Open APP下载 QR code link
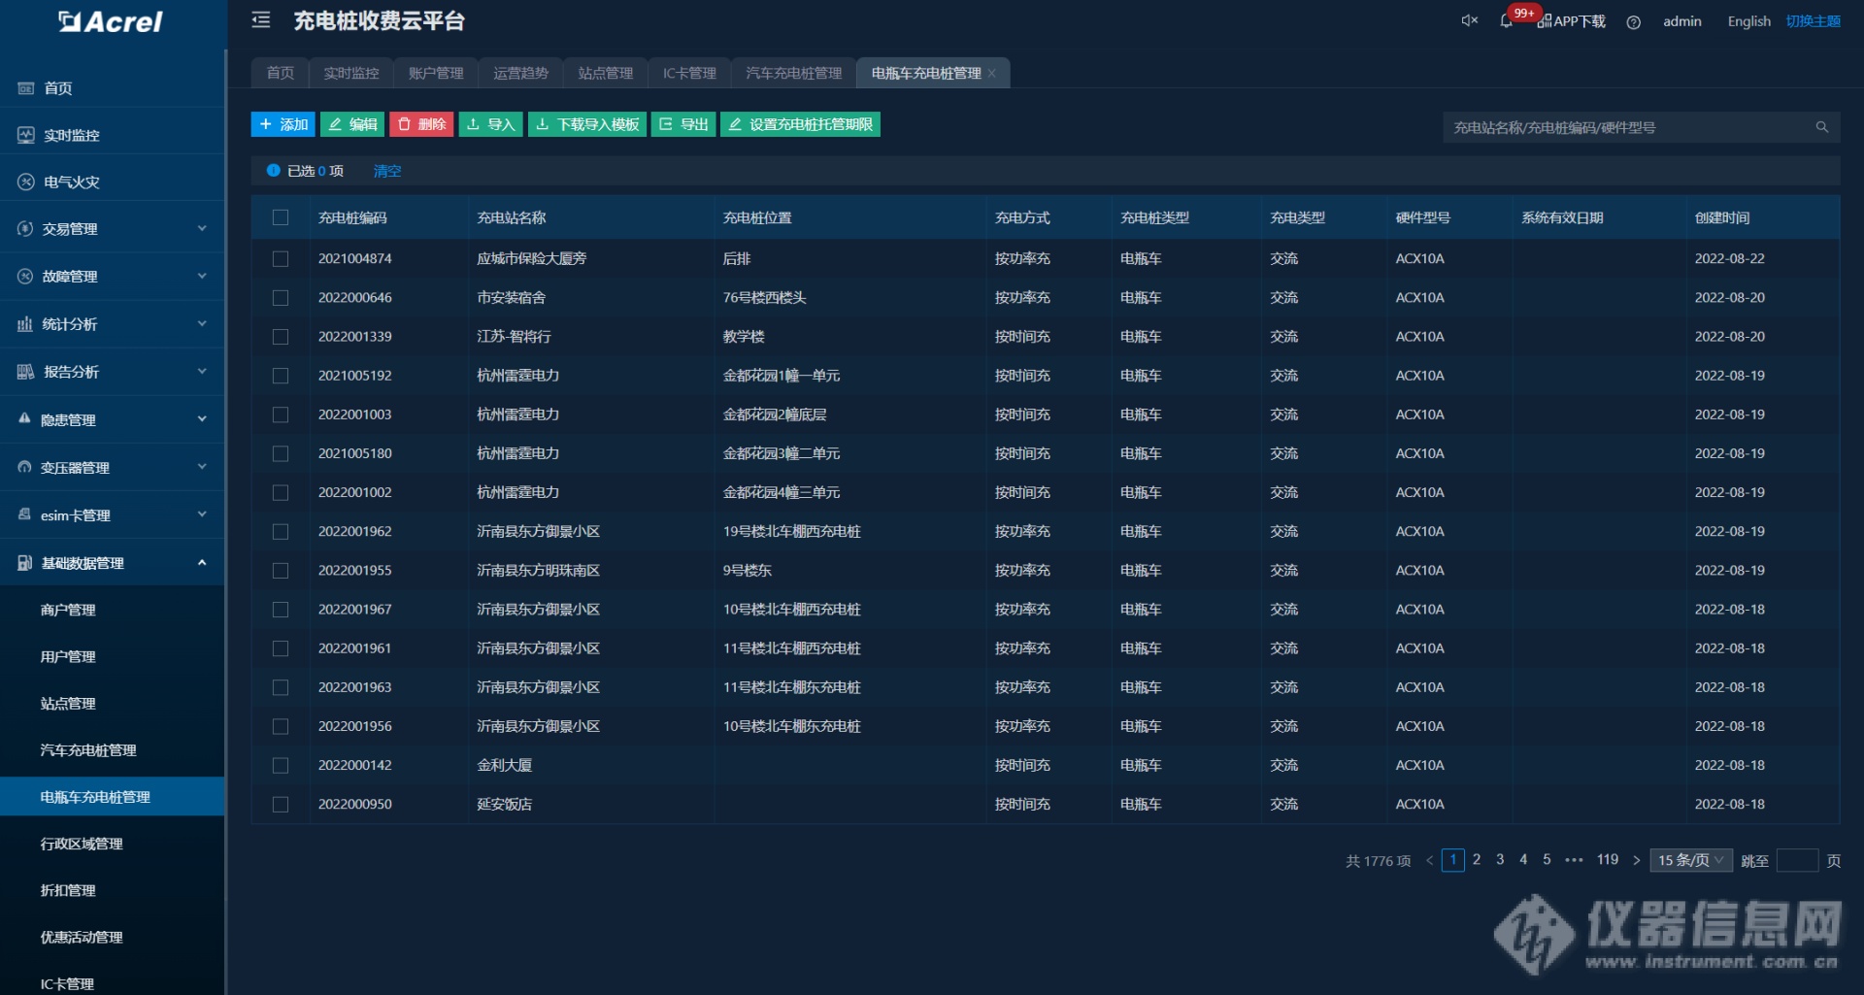1864x995 pixels. [1571, 21]
